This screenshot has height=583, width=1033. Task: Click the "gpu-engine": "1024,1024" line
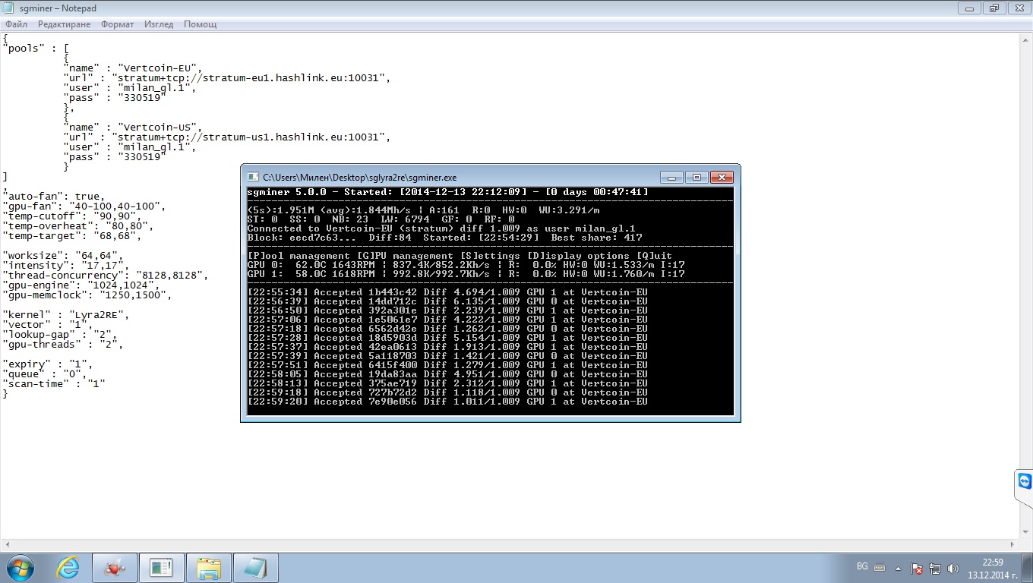(x=81, y=285)
